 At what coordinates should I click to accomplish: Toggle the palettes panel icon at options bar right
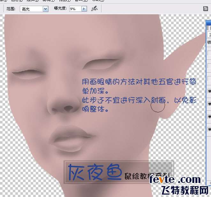point(206,9)
